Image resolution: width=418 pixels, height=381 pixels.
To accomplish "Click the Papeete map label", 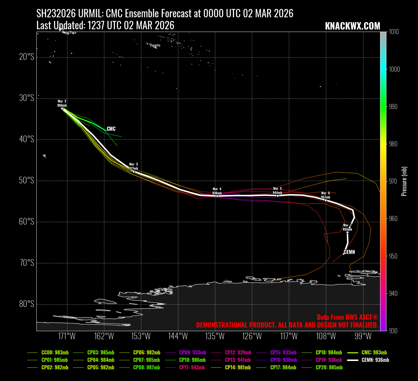I will coord(155,45).
